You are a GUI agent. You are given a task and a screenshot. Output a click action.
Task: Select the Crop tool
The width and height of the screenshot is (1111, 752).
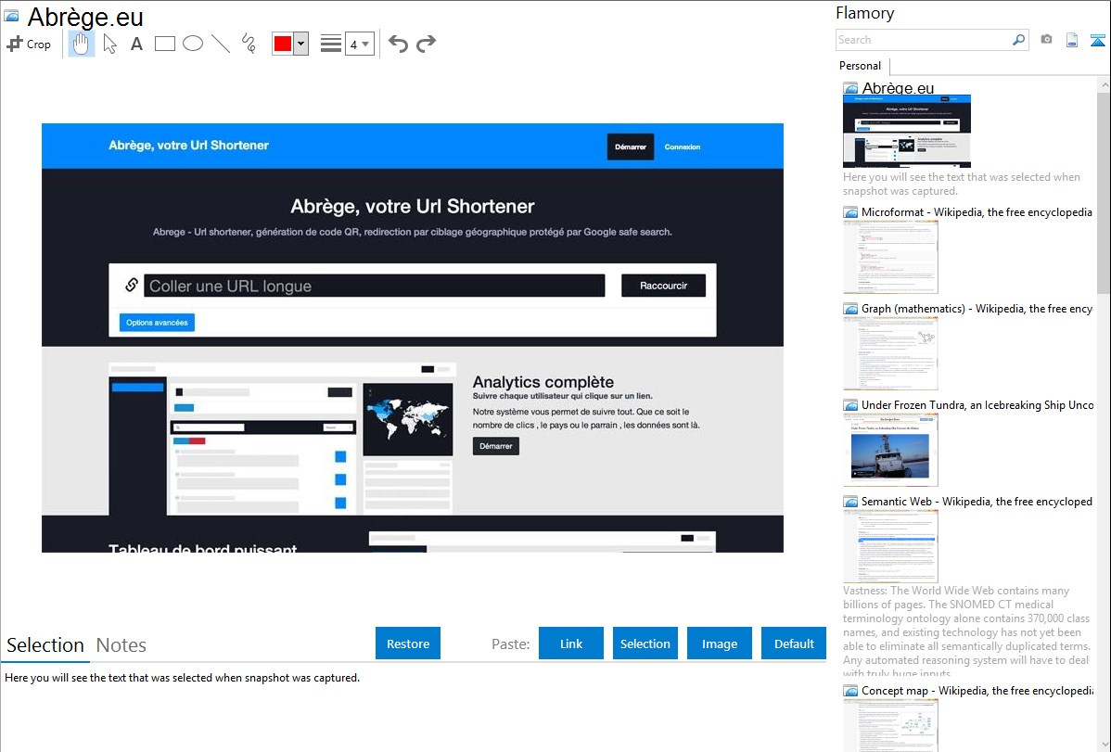29,44
